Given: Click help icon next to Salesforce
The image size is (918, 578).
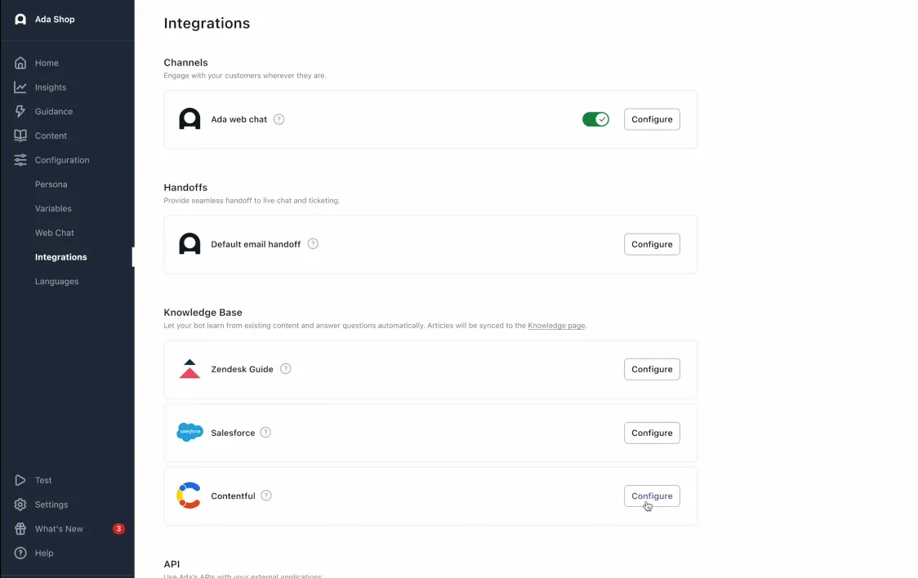Looking at the screenshot, I should (265, 433).
